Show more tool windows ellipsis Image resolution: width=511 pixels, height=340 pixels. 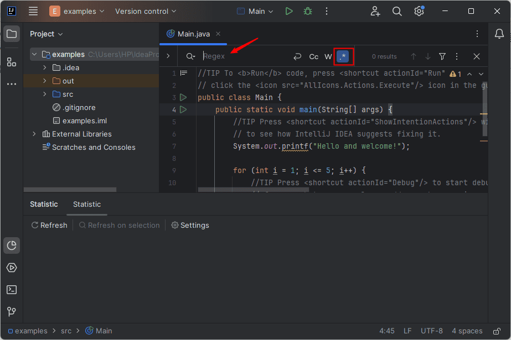click(x=12, y=84)
